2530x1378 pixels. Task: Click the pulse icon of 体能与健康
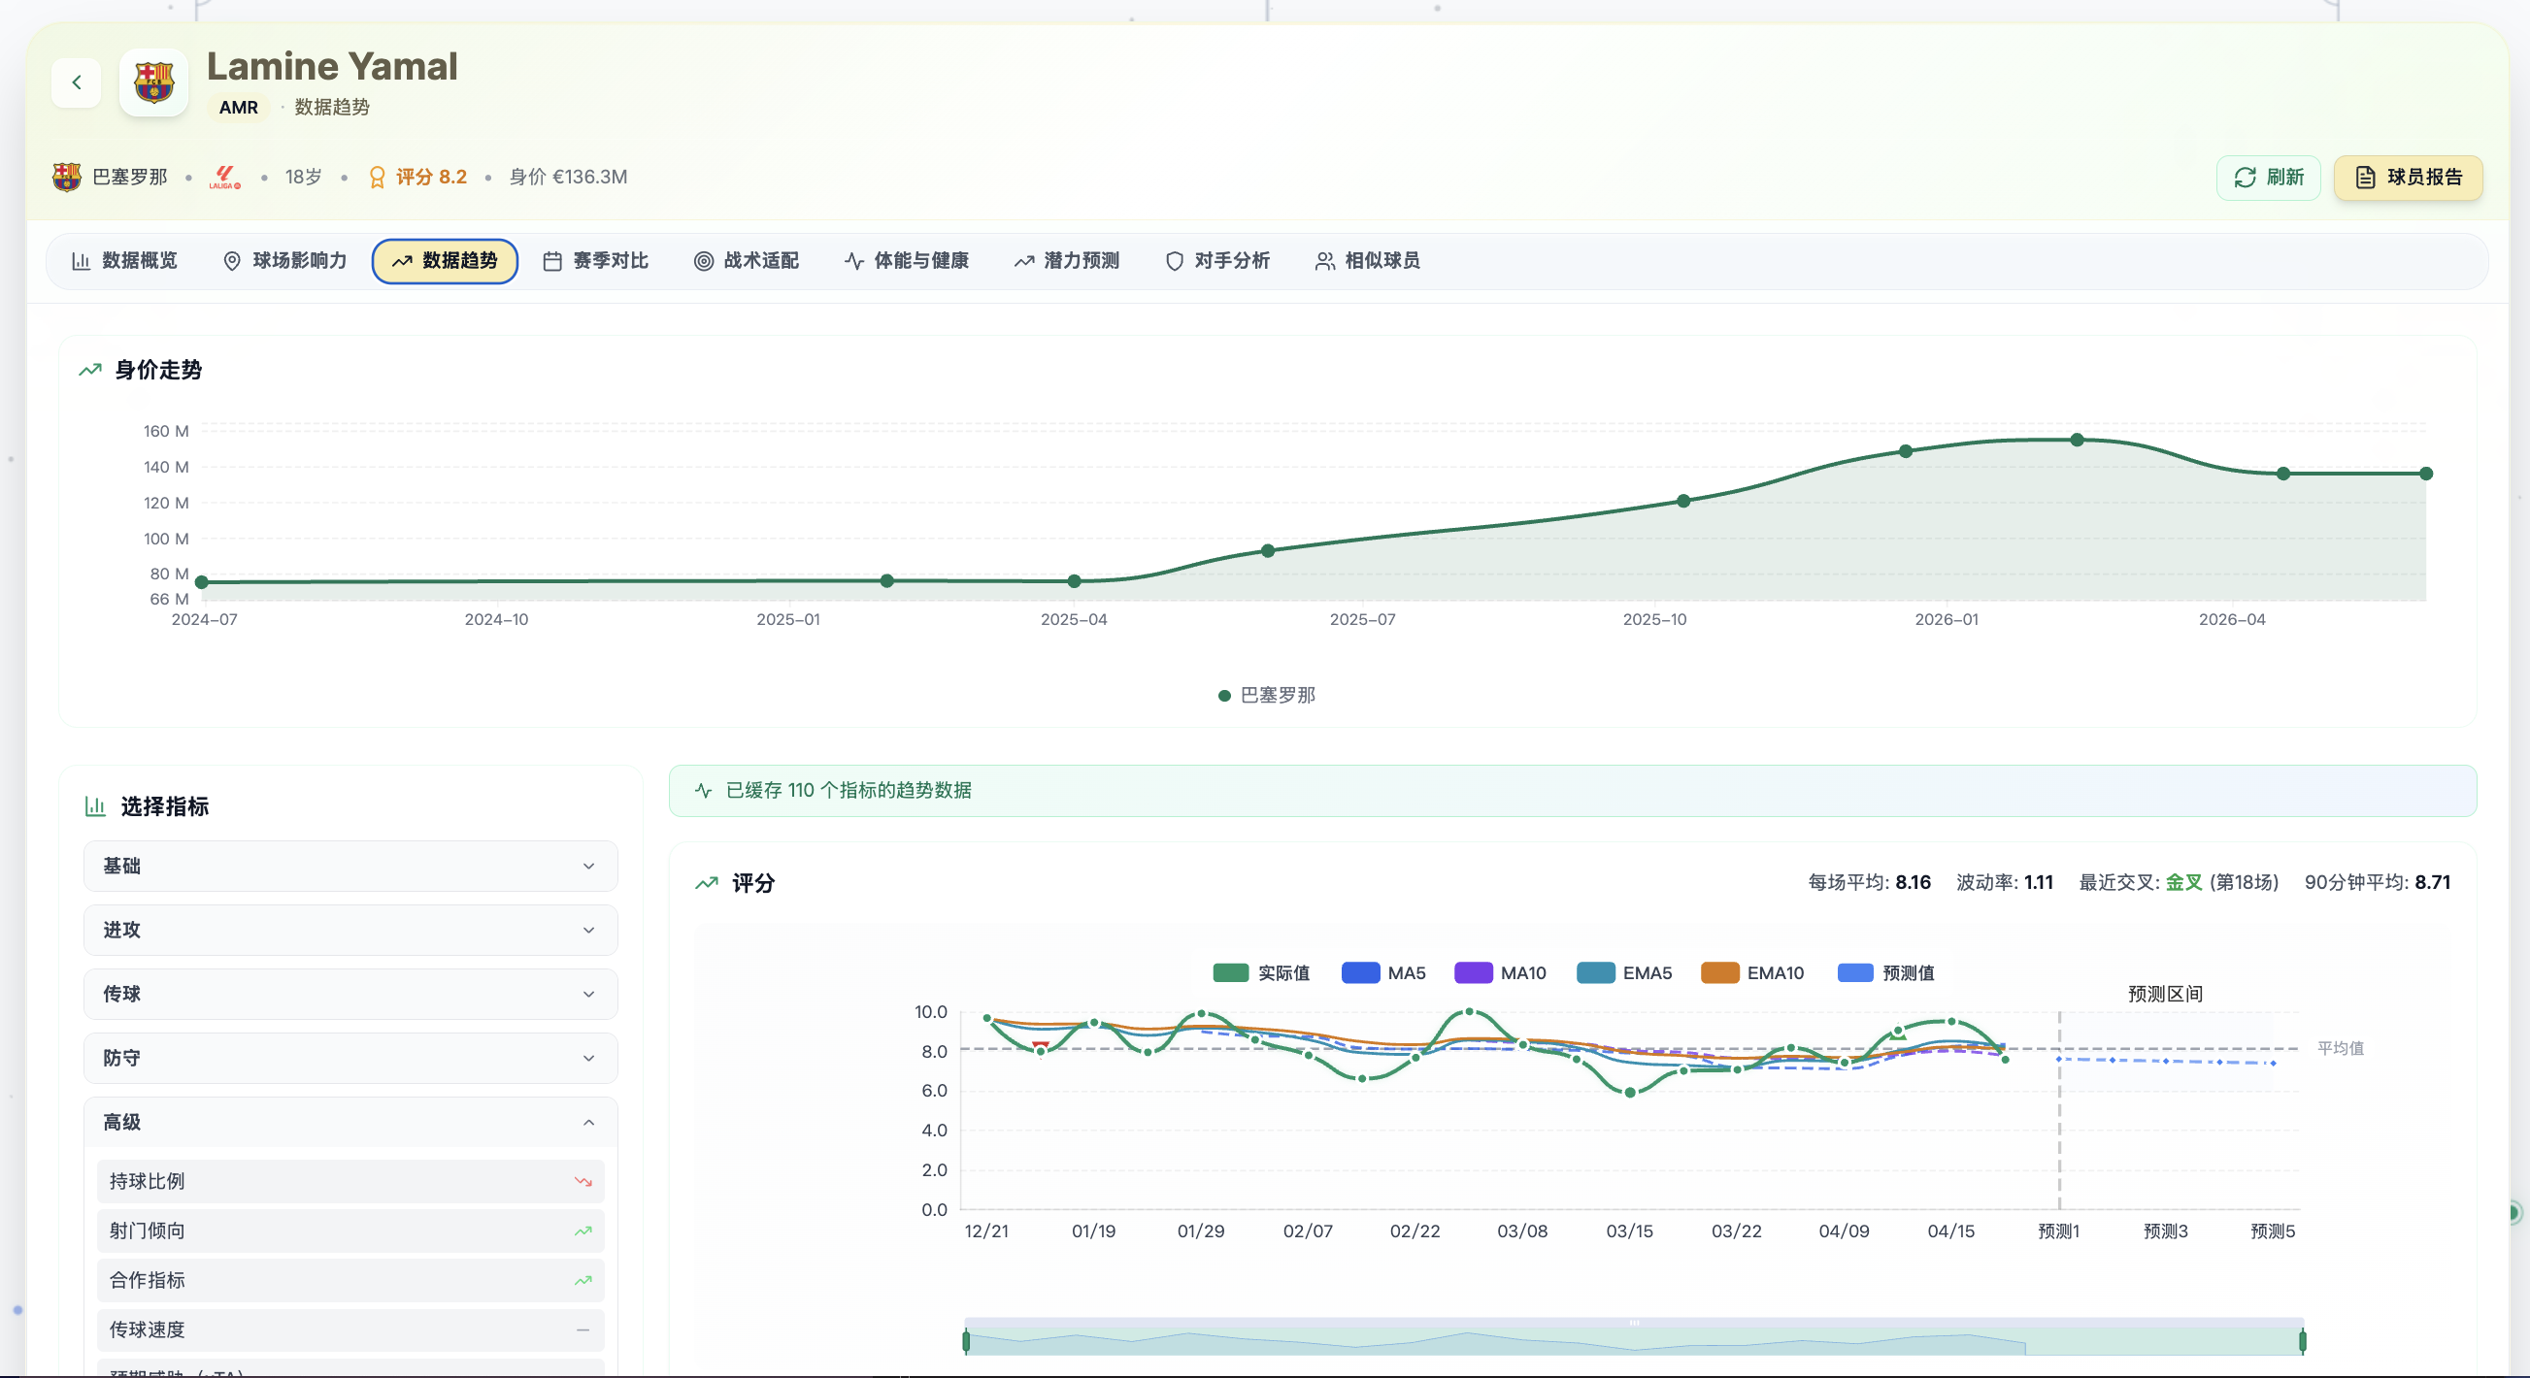click(853, 261)
